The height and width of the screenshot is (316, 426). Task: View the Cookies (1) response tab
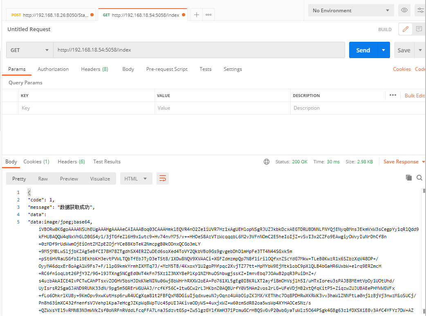36,161
